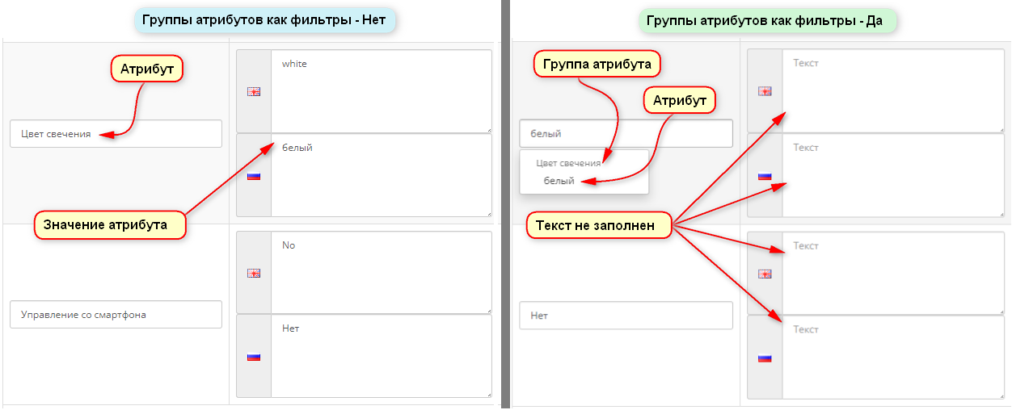Click the Russian flag beside the filled 'Нет' textarea
This screenshot has width=1012, height=410.
tap(254, 357)
